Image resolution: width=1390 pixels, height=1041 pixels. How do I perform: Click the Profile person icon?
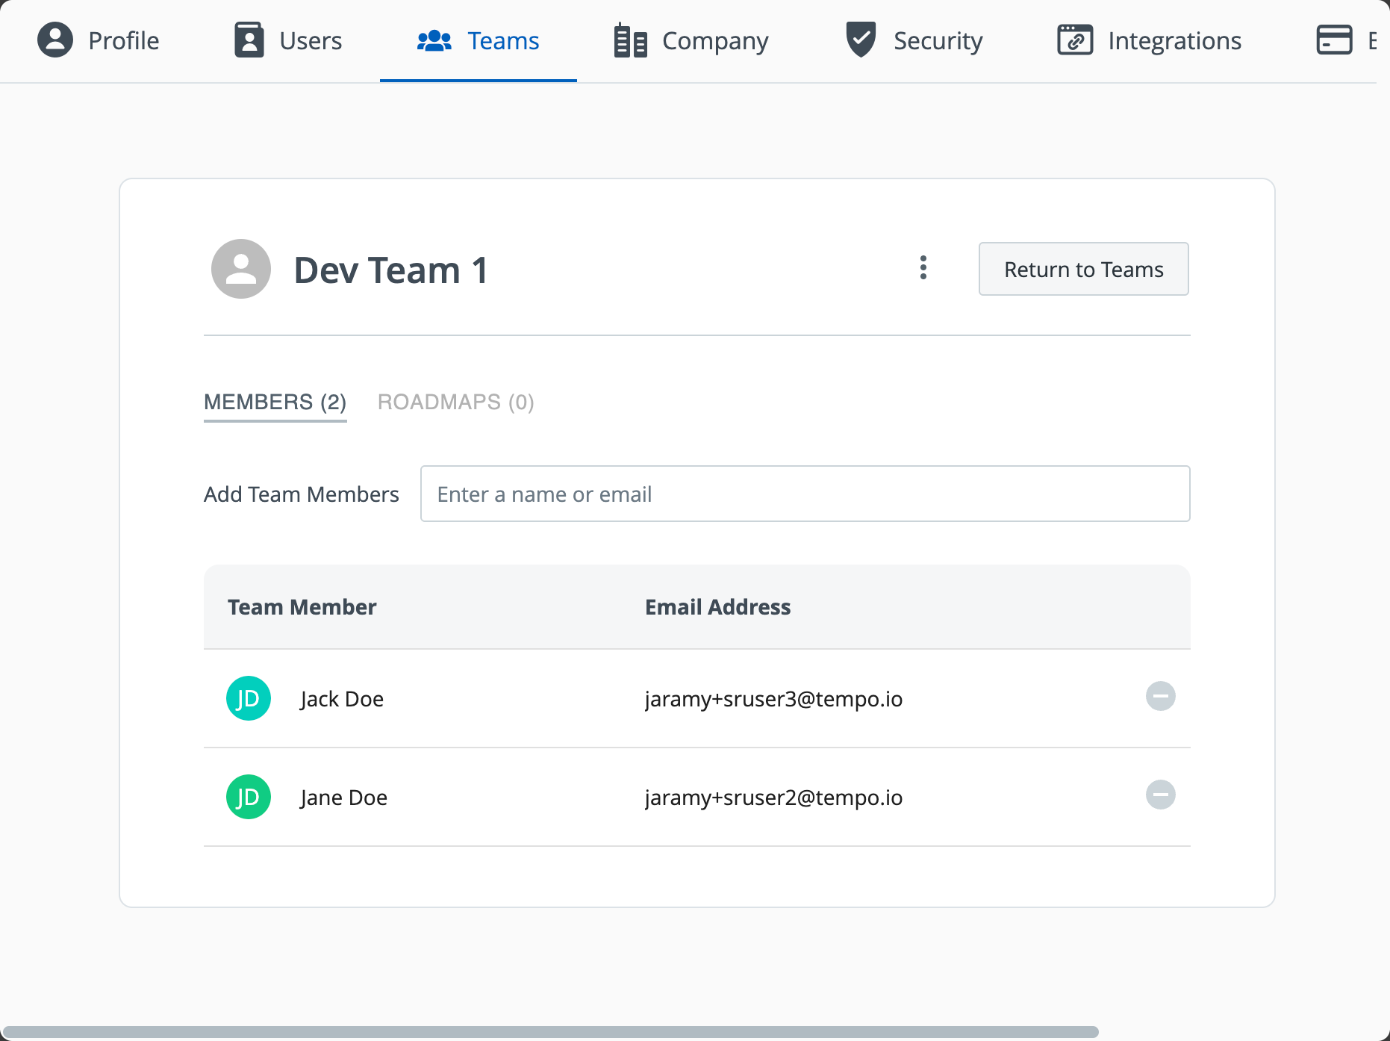click(x=55, y=40)
